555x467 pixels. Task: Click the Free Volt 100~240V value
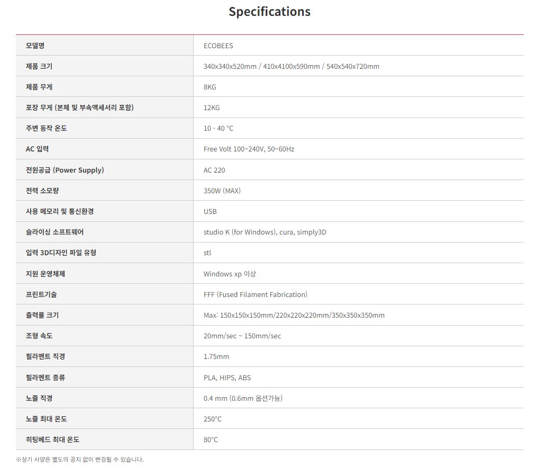pos(249,149)
